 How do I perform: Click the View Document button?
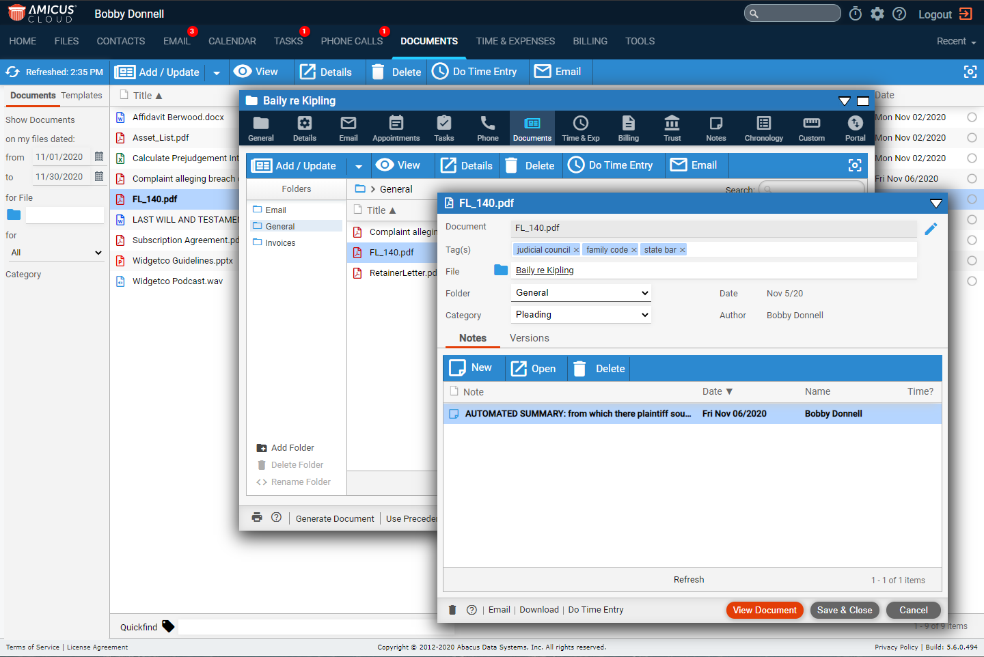coord(765,610)
